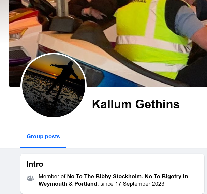The image size is (207, 194).
Task: Open the Group posts tab
Action: [x=43, y=136]
